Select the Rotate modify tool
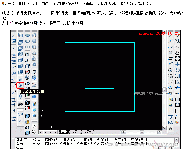This screenshot has width=187, height=149. (x=177, y=70)
